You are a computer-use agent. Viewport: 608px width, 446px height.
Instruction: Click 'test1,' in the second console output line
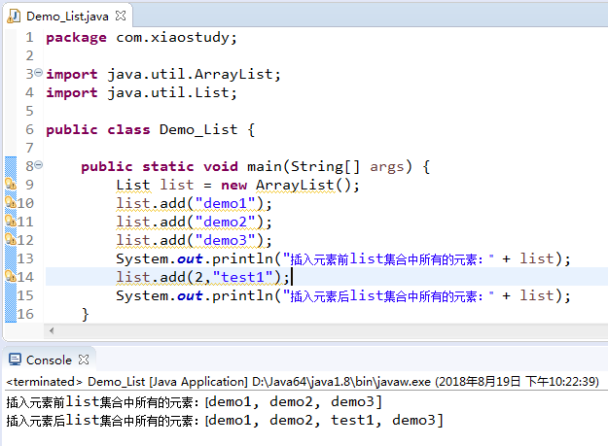pyautogui.click(x=356, y=420)
